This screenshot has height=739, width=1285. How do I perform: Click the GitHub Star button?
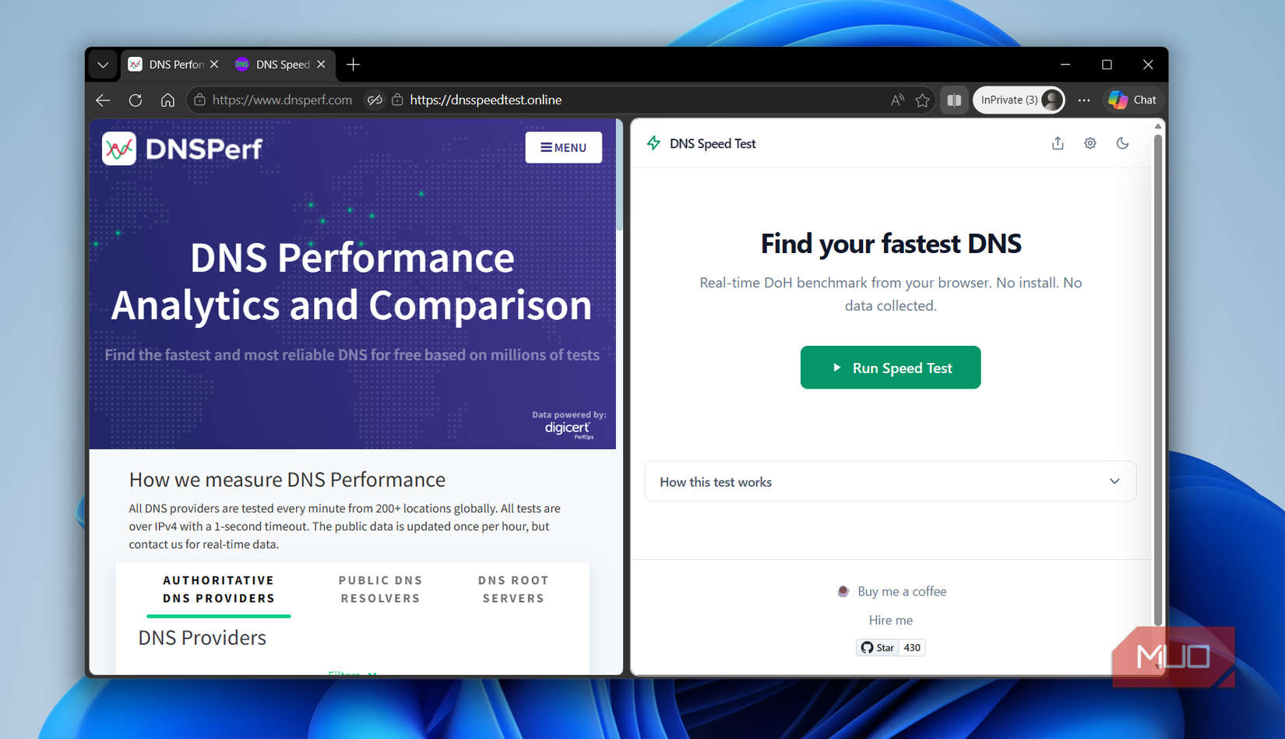(878, 648)
